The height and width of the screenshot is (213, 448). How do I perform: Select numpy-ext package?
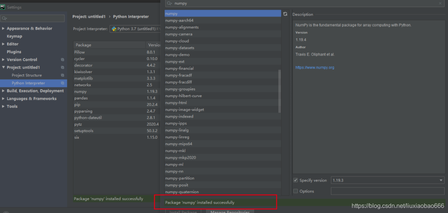pyautogui.click(x=222, y=61)
